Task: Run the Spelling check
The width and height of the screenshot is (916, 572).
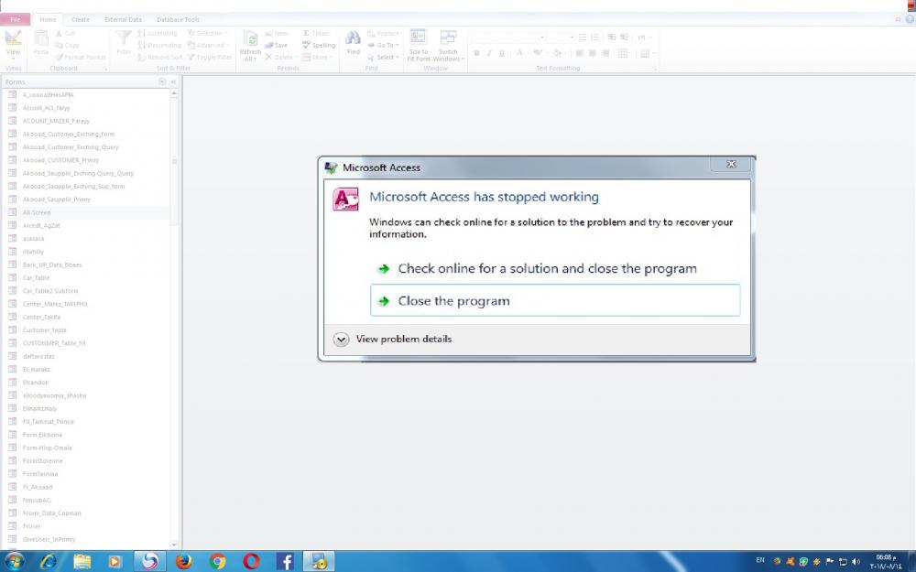Action: pos(319,46)
